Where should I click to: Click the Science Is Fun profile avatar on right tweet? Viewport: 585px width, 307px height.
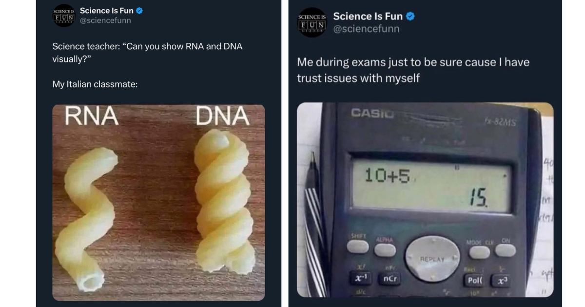click(312, 22)
